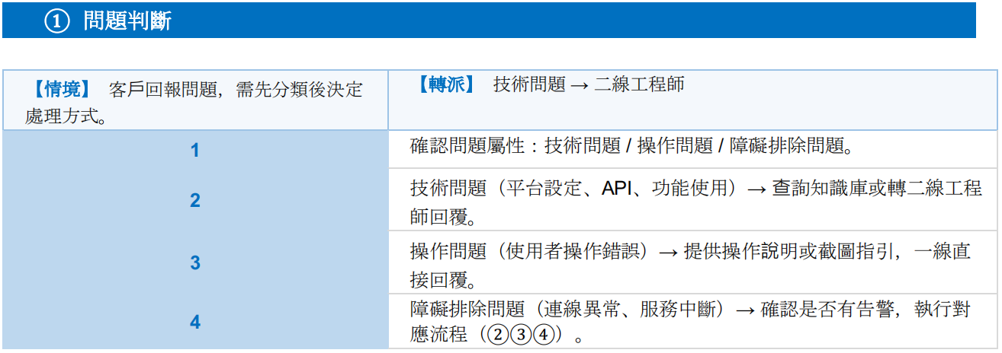1002x353 pixels.
Task: Select the 【情境】 label
Action: click(x=61, y=91)
